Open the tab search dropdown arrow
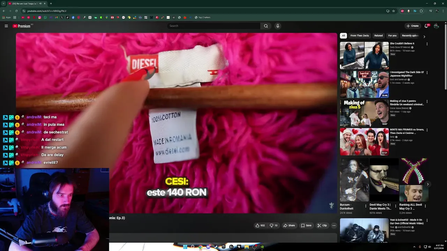 (x=3, y=3)
